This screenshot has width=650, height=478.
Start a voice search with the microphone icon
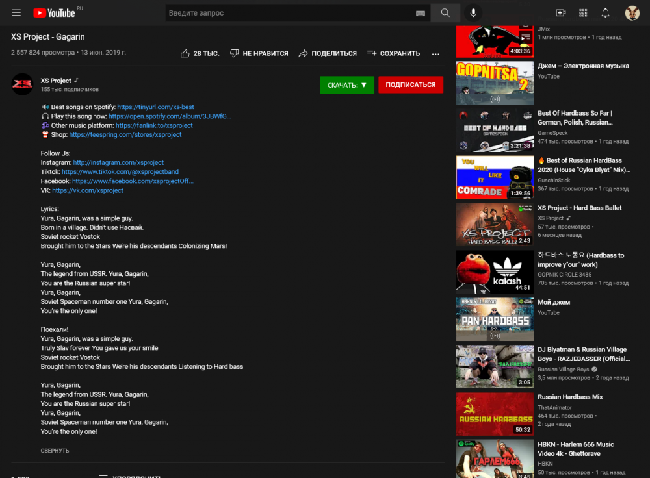[473, 12]
